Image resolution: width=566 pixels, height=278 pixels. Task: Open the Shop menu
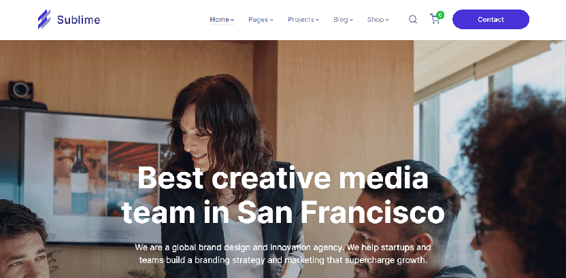(x=376, y=20)
